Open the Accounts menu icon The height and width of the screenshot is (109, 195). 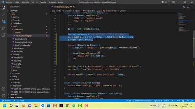tap(3, 89)
